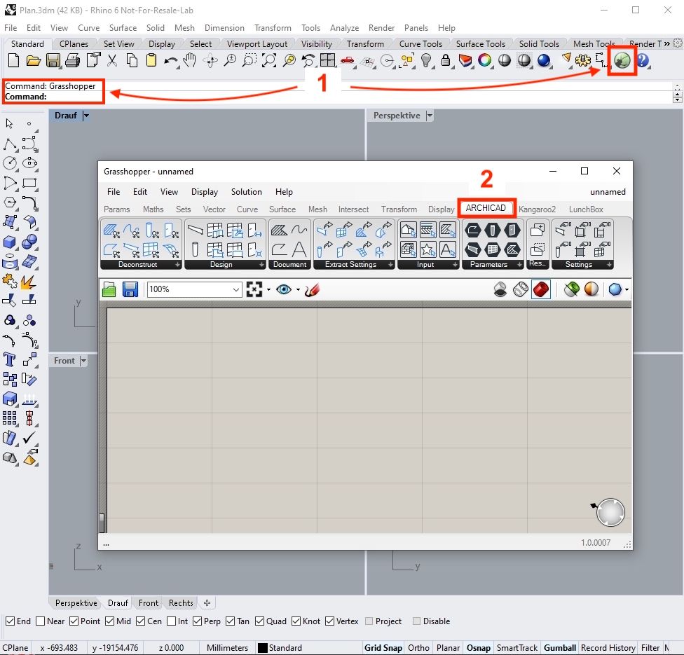Image resolution: width=684 pixels, height=655 pixels.
Task: Print with the printer icon
Action: click(x=72, y=60)
